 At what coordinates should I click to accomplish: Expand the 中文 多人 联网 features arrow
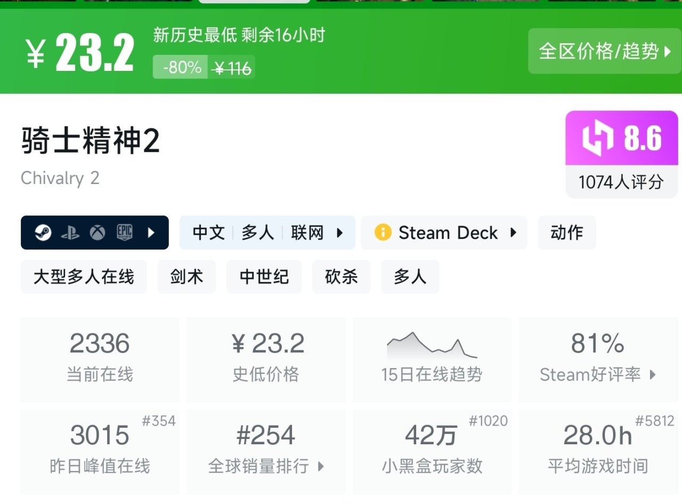pyautogui.click(x=339, y=233)
